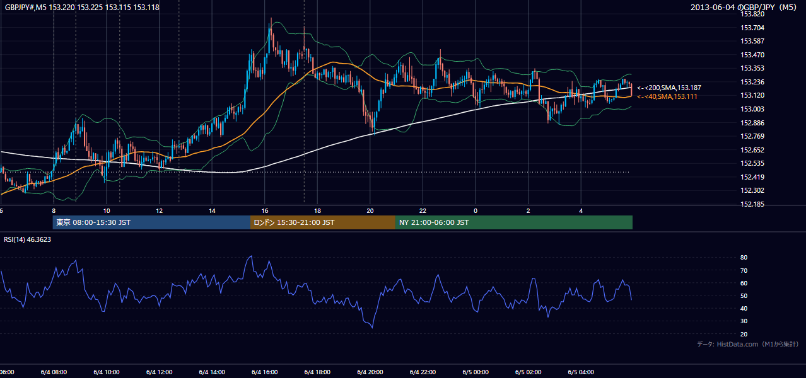
Task: Click price level 153.470 on the axis
Action: click(752, 55)
